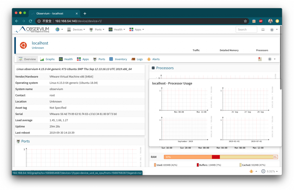This screenshot has width=294, height=191.
Task: Open the Apps menu in the navbar
Action: coord(139,30)
